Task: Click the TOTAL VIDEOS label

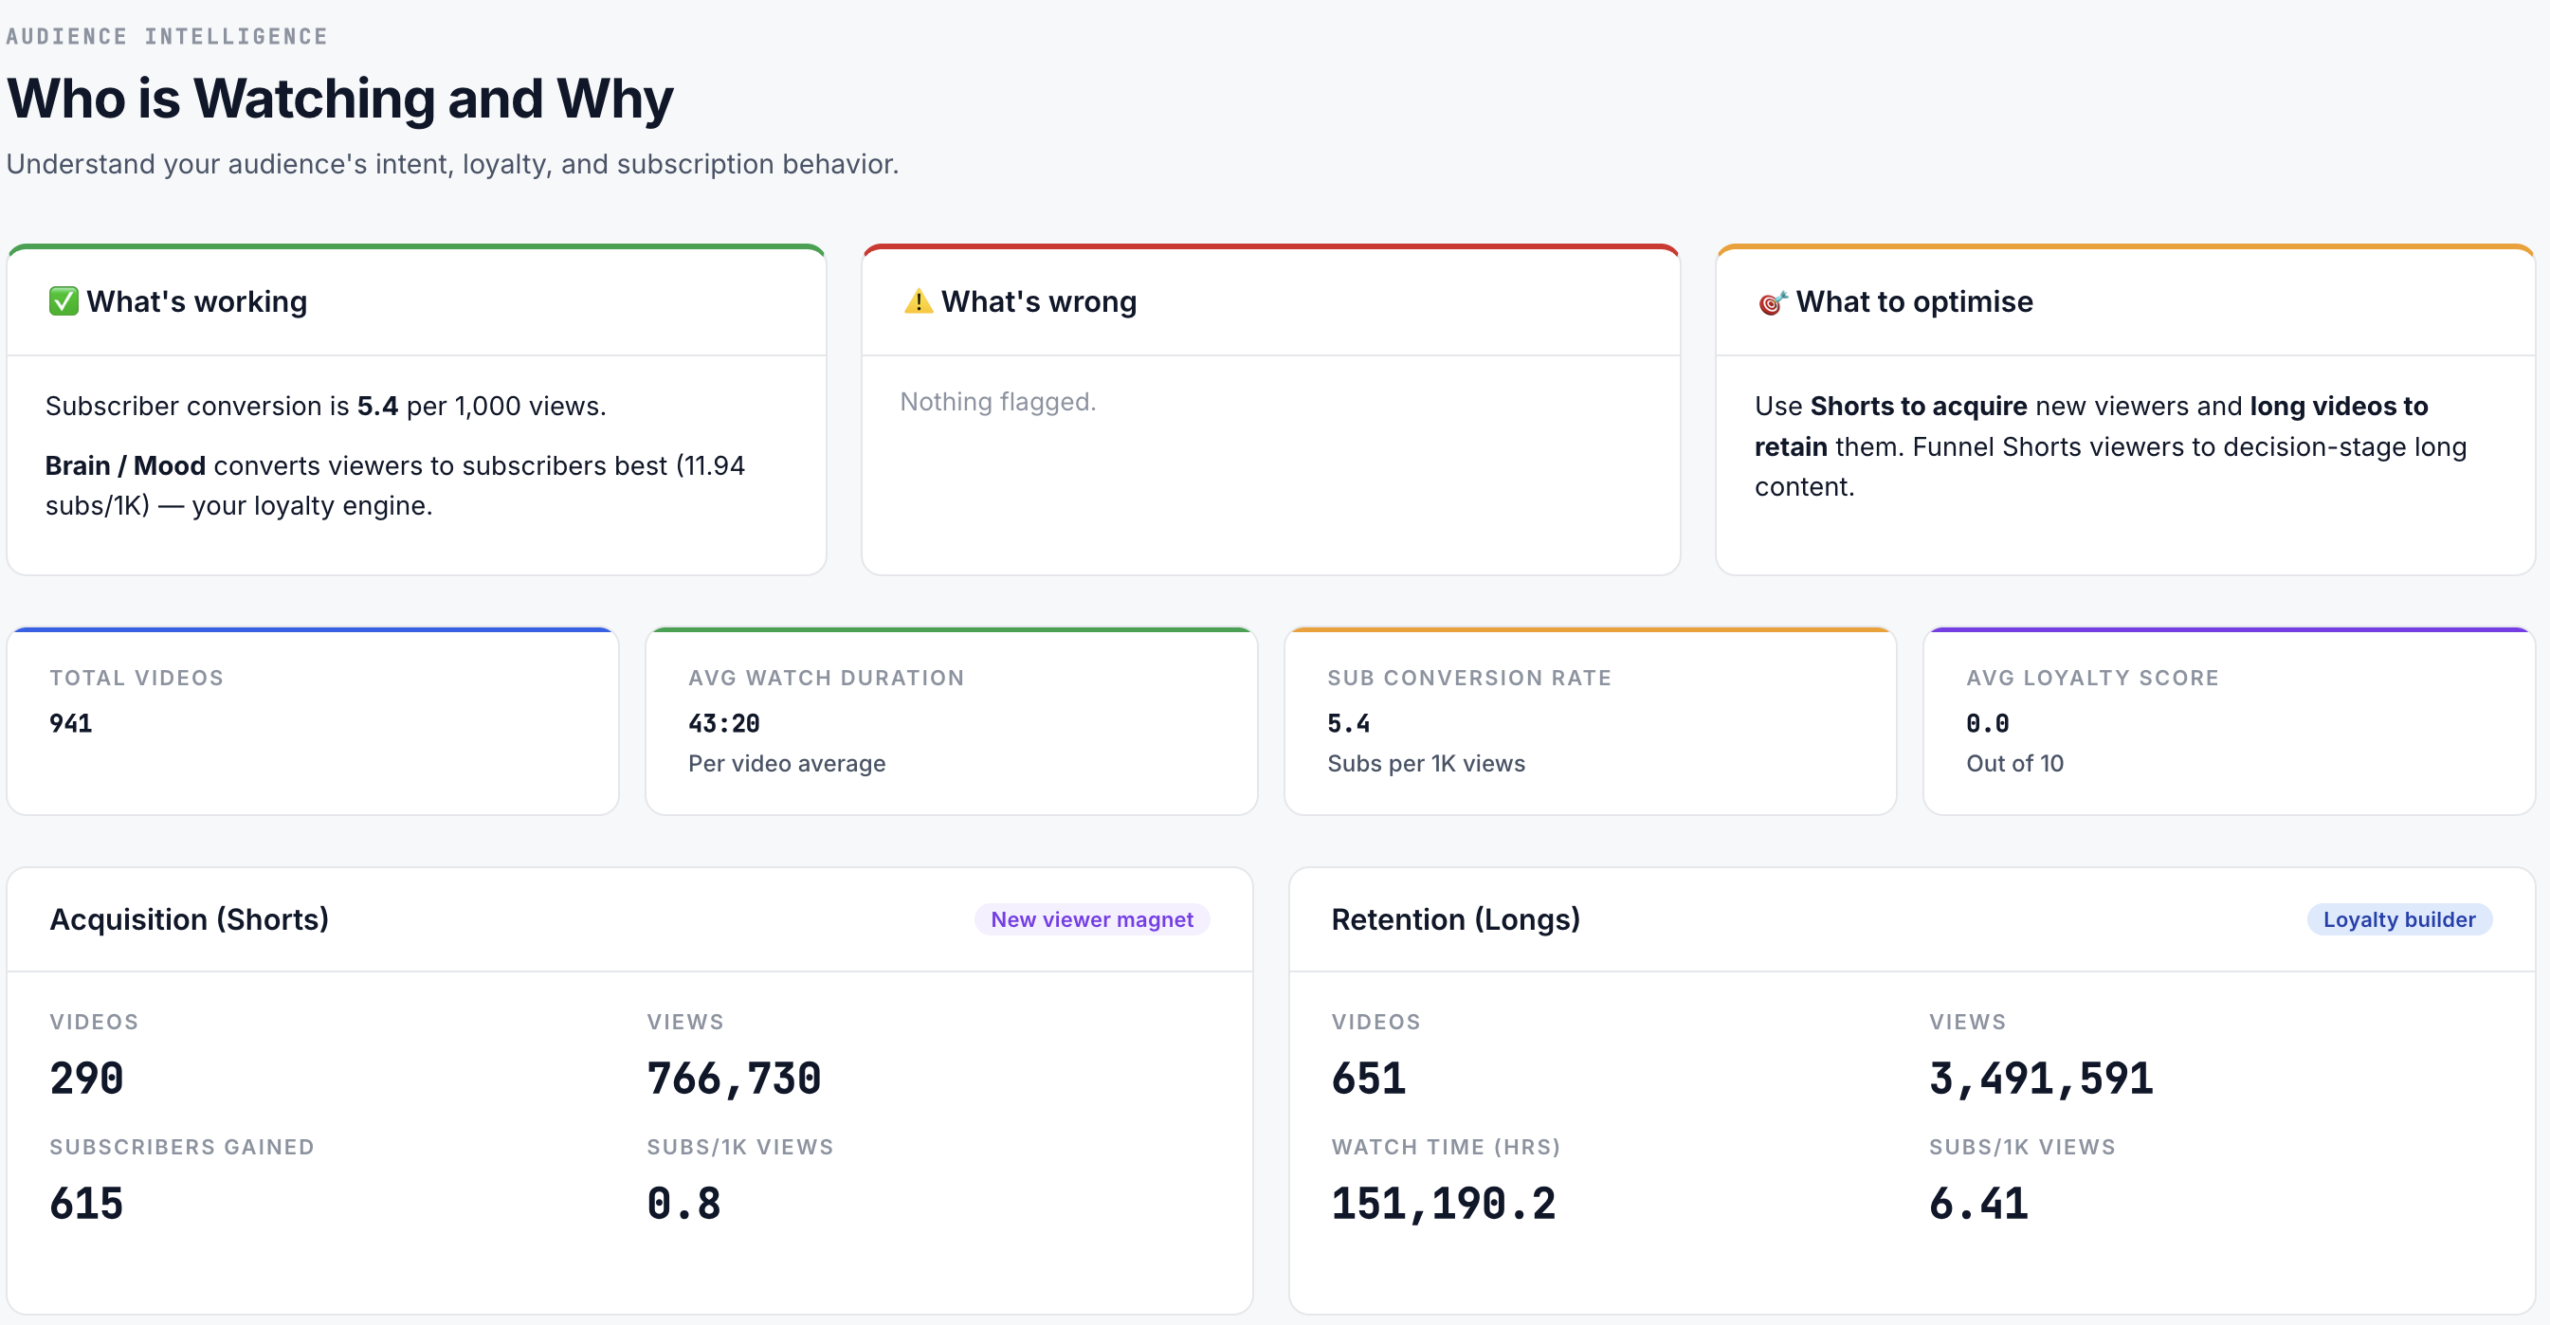Action: point(137,678)
